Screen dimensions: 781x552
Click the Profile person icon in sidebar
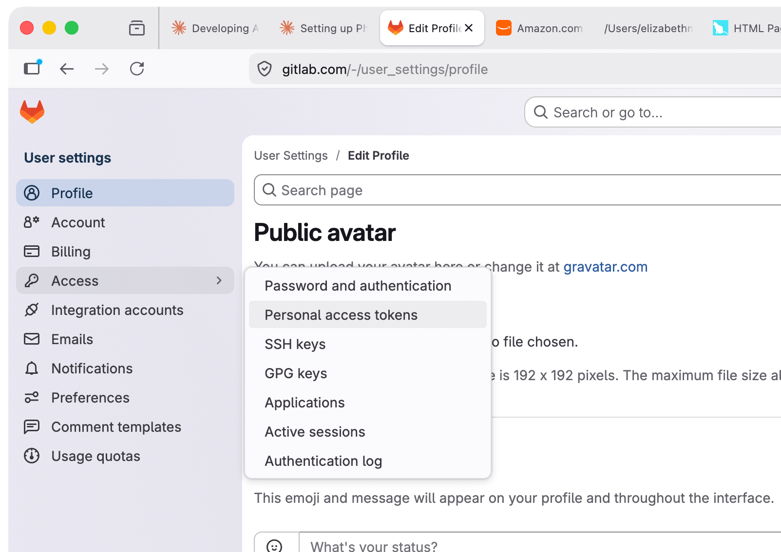pyautogui.click(x=32, y=193)
